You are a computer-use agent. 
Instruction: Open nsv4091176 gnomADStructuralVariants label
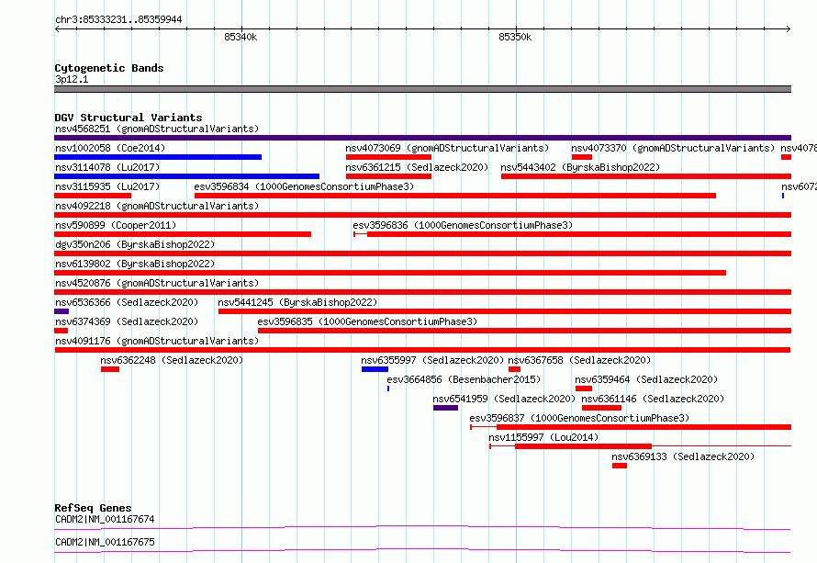pos(157,341)
